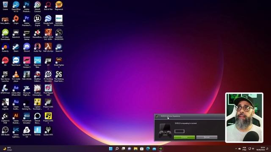Select the RetroArch desktop icon

pyautogui.click(x=16, y=34)
